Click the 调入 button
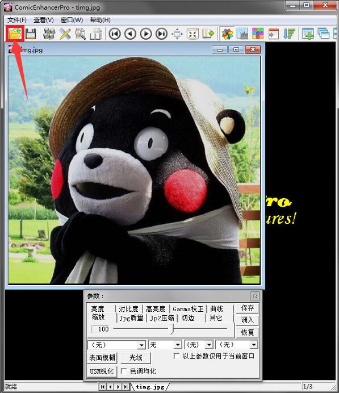 [x=248, y=320]
